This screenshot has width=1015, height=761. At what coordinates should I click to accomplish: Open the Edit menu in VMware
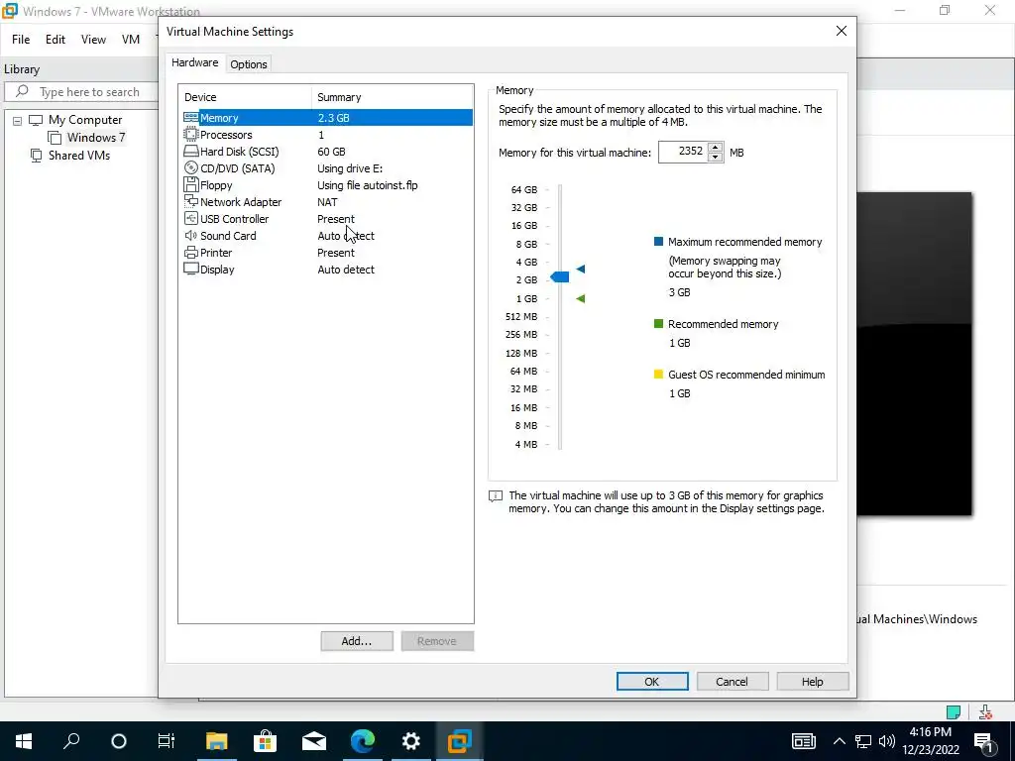click(56, 40)
